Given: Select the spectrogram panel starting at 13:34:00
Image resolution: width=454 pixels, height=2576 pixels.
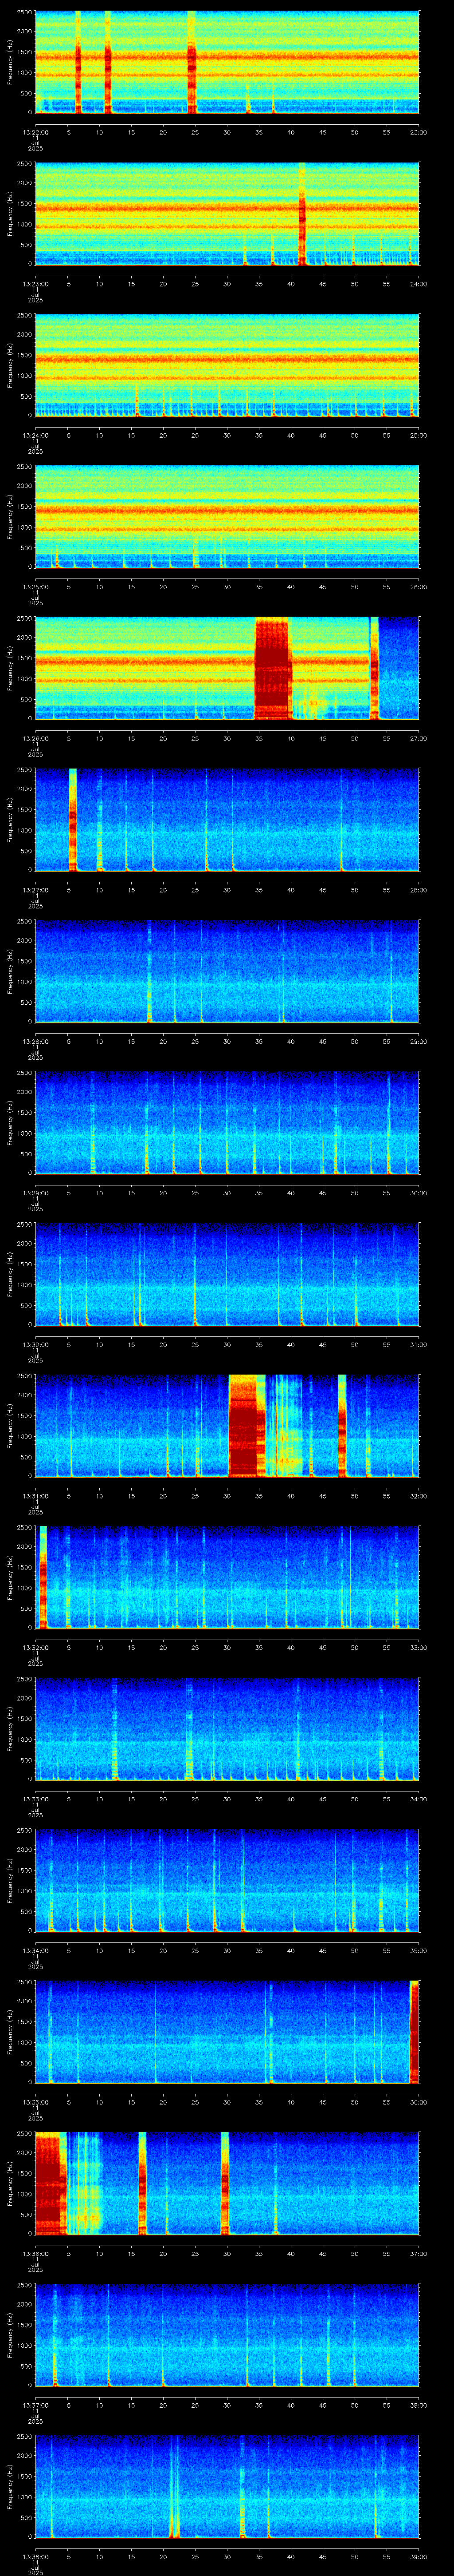Looking at the screenshot, I should tap(227, 1880).
